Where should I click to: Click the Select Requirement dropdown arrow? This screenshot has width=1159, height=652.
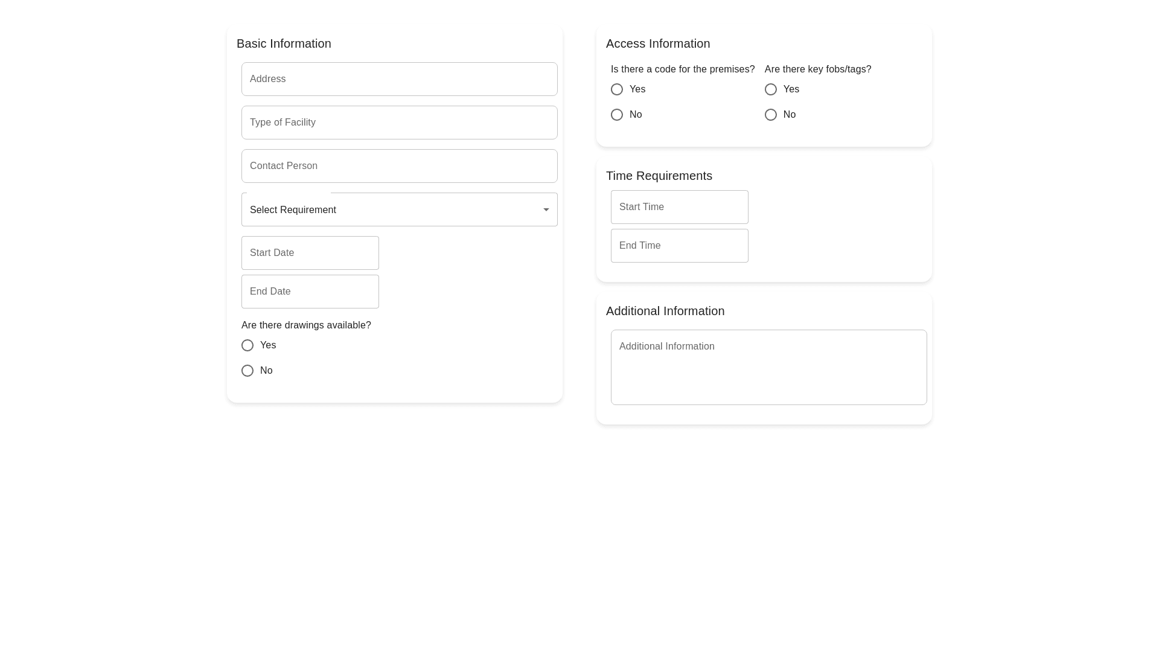[546, 209]
